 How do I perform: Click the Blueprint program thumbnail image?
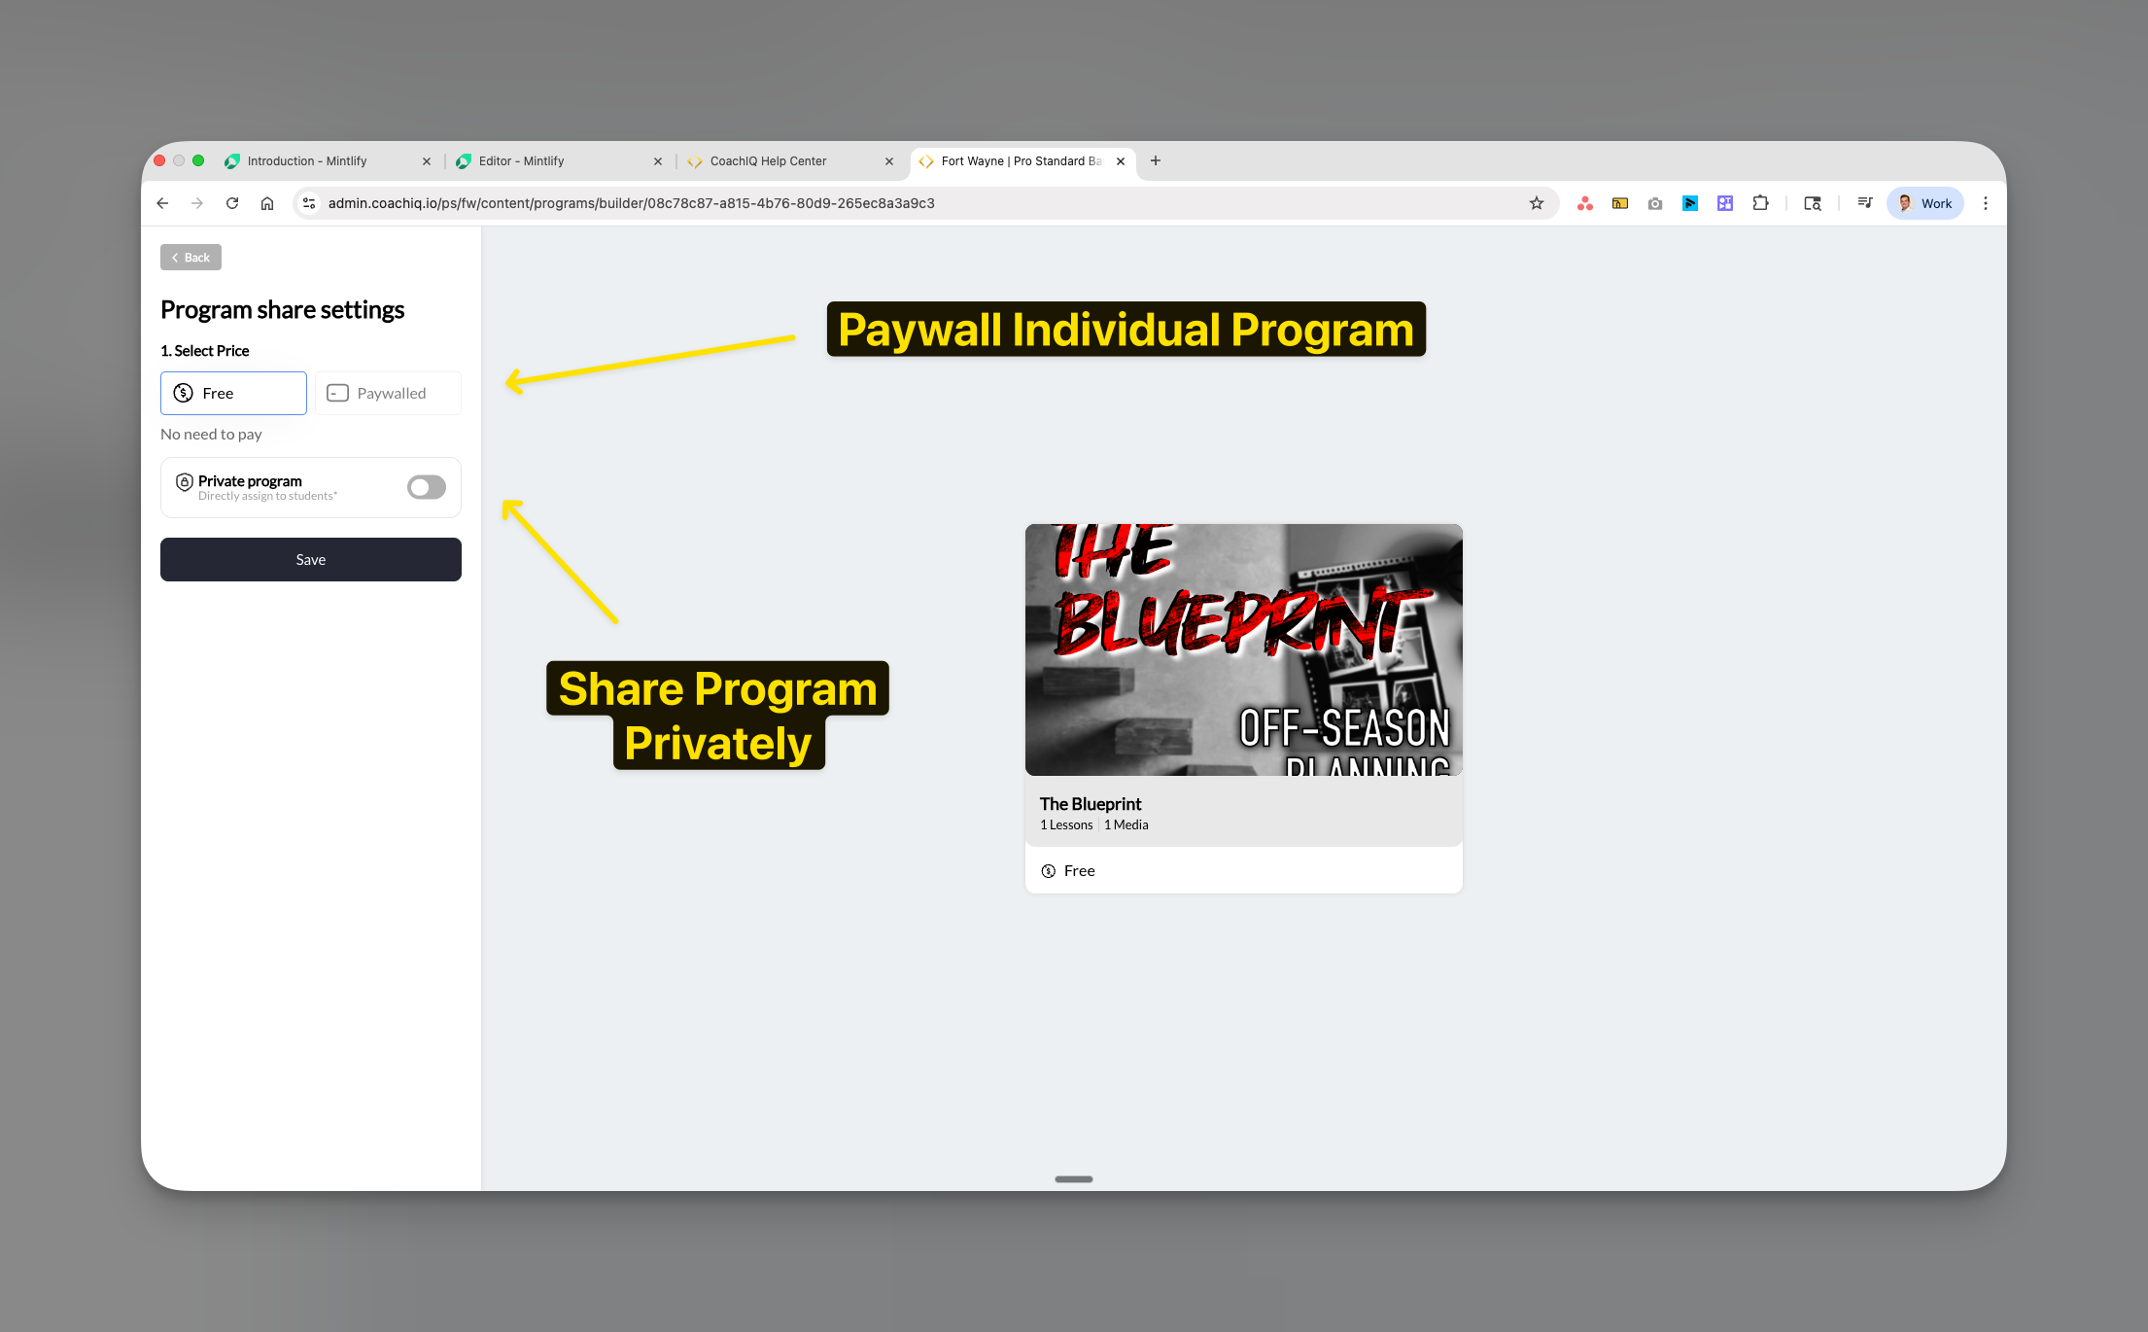pos(1243,649)
